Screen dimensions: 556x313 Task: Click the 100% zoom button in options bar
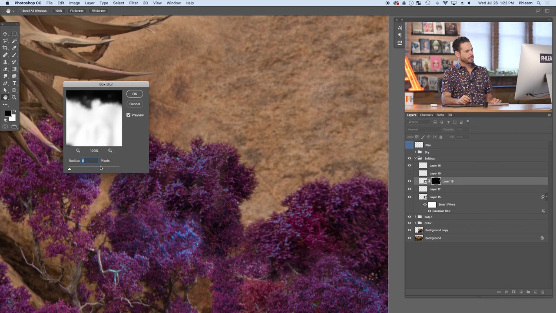(x=58, y=10)
